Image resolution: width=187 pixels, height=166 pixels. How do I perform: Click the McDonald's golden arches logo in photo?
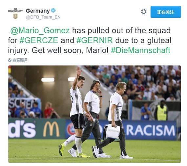click(51, 129)
